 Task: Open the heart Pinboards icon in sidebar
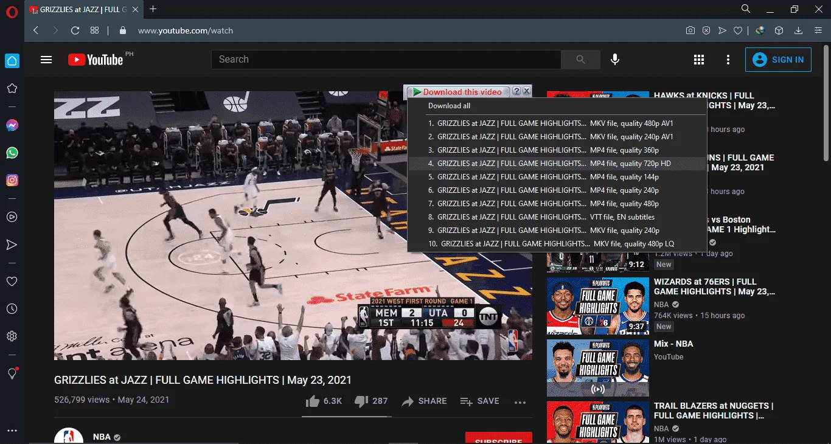(x=12, y=282)
